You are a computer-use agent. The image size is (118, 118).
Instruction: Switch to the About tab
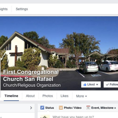point(30,96)
